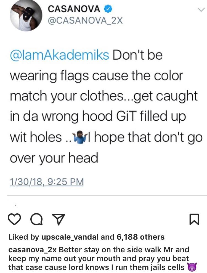Save the post with the bookmark icon
This screenshot has height=273, width=207.
pyautogui.click(x=193, y=219)
